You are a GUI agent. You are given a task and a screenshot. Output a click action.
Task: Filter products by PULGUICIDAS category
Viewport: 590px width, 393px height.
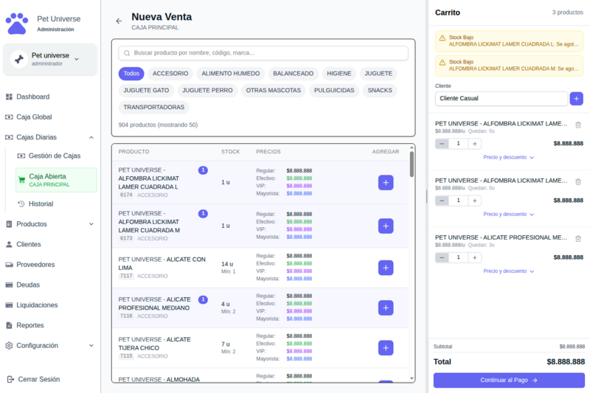(x=334, y=91)
